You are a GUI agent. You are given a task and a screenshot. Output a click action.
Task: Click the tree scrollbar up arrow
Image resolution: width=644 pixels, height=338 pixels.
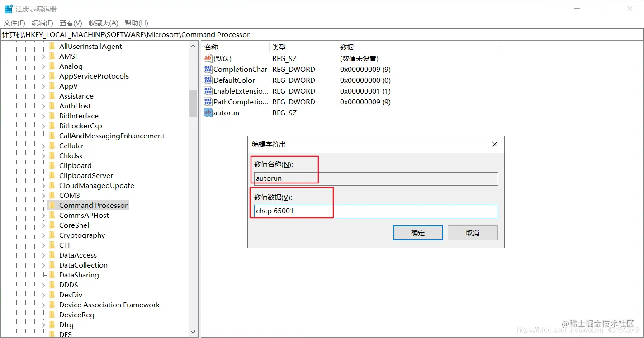click(x=193, y=46)
